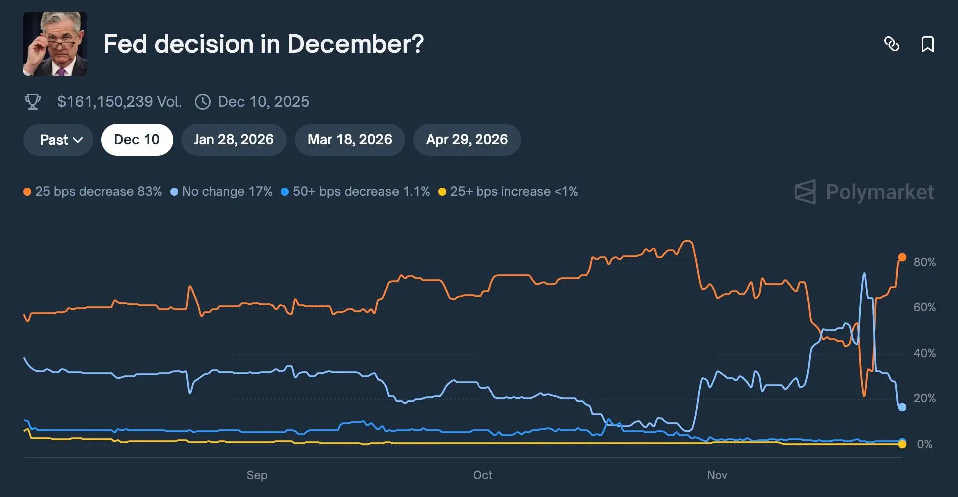Click the Polymarket logo watermark

(864, 192)
